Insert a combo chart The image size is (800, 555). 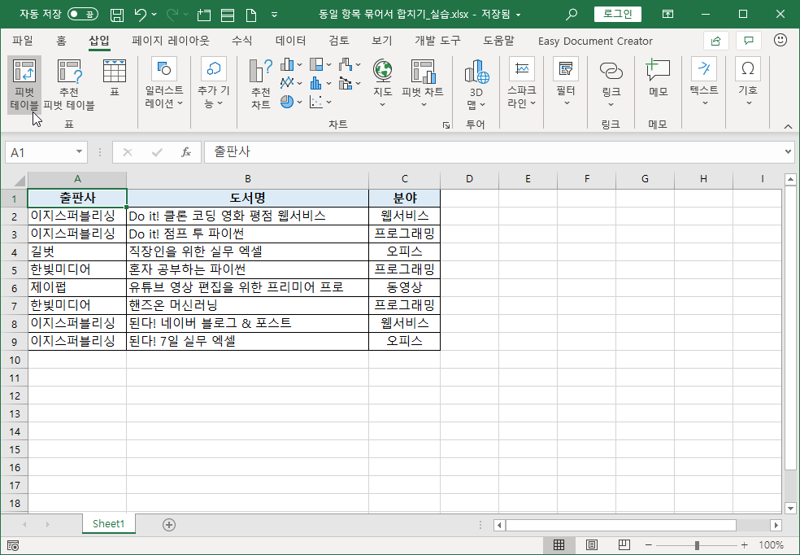[350, 83]
